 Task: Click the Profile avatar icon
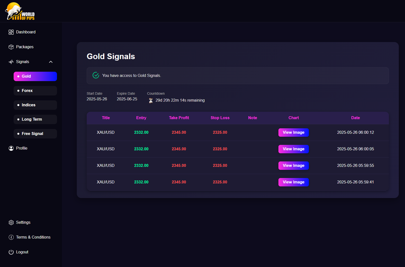pos(11,148)
